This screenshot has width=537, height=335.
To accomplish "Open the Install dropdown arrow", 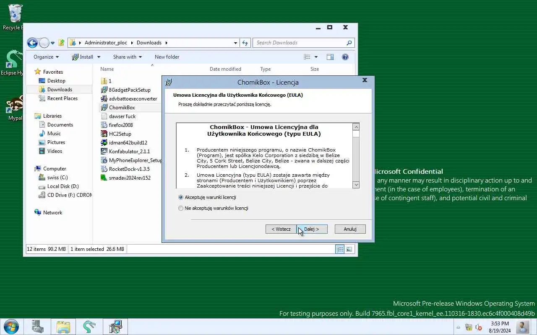I will (x=99, y=57).
